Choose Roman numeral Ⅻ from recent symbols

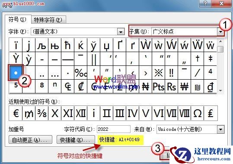tap(80, 113)
